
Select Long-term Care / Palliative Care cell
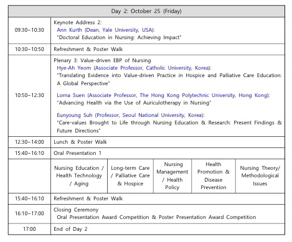[130, 176]
